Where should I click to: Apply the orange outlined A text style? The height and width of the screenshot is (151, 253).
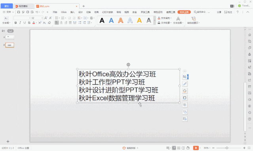120,21
